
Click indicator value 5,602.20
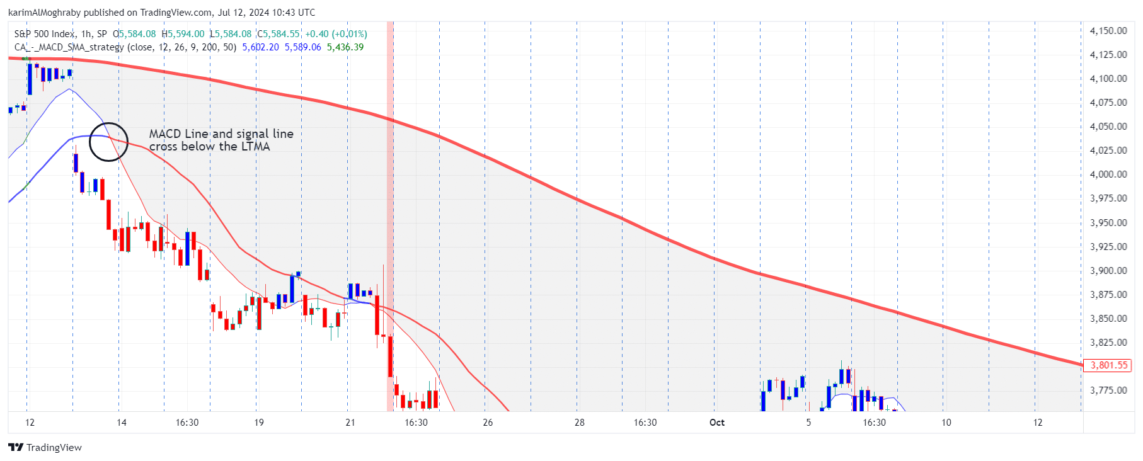[260, 47]
